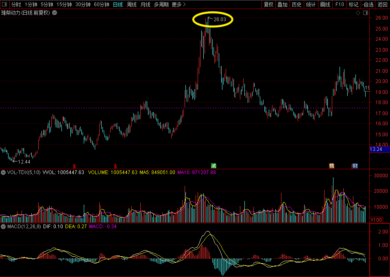This screenshot has width=390, height=277.
Task: Select the 1分钟 period tab
Action: [x=31, y=4]
